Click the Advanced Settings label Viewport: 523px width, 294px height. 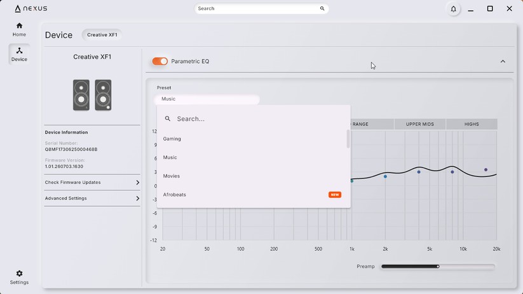[65, 199]
